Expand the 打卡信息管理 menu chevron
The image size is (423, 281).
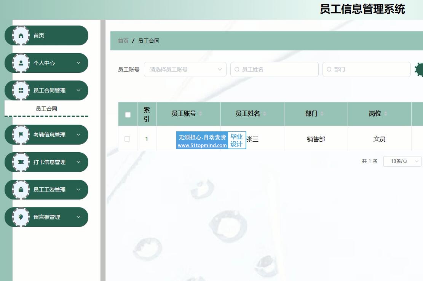coord(78,162)
